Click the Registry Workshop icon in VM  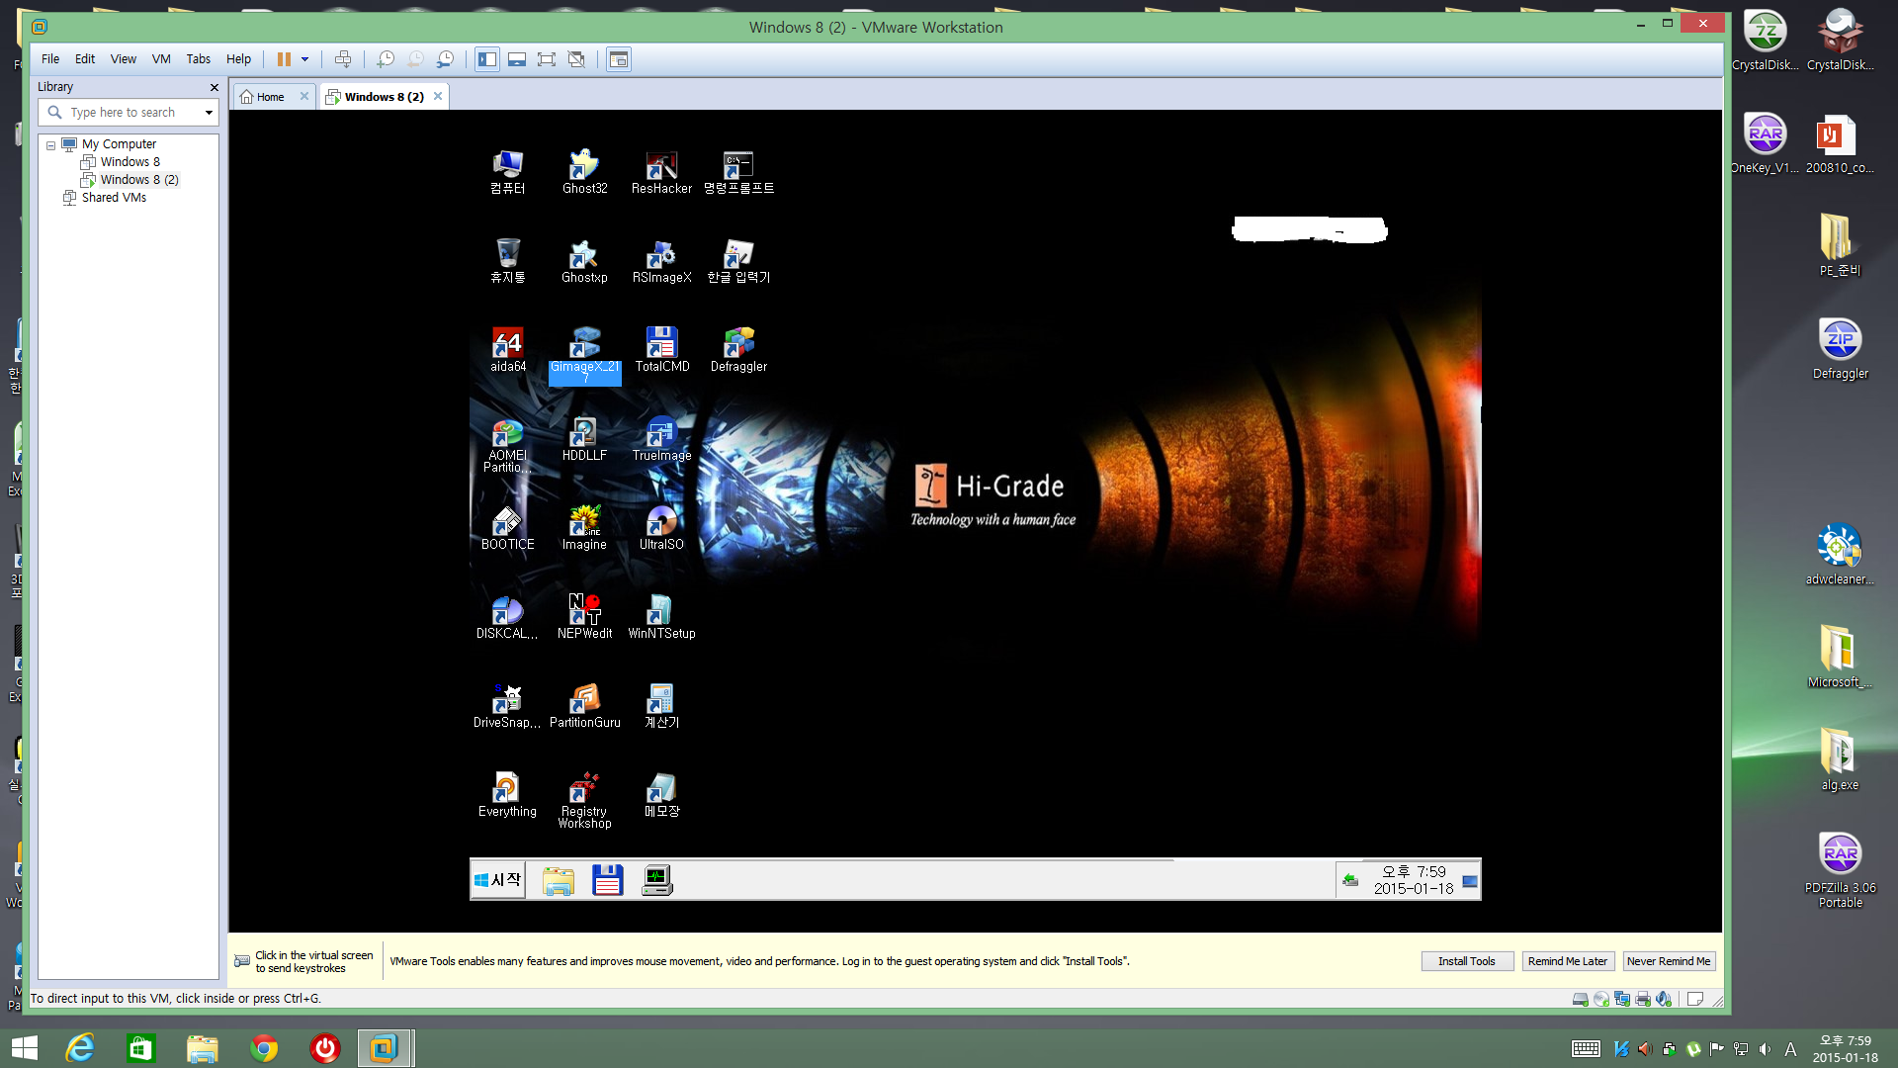point(584,801)
